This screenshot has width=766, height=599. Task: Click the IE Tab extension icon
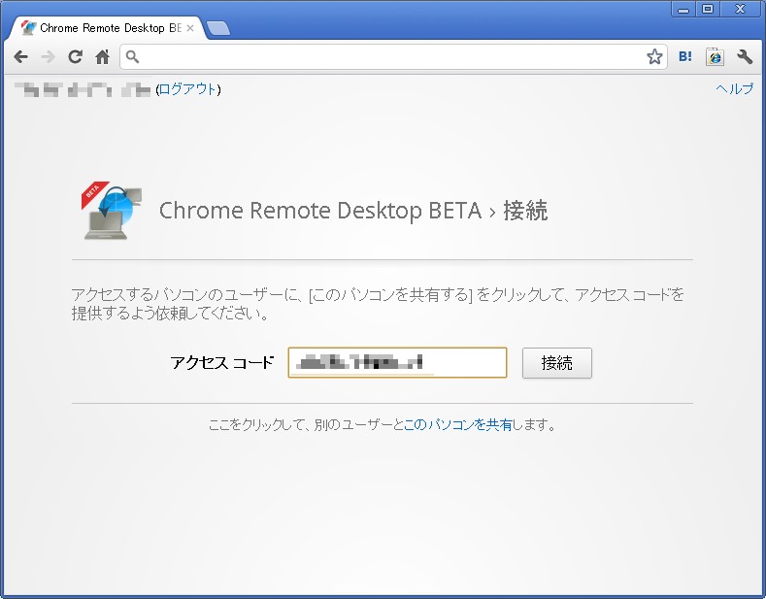point(715,56)
